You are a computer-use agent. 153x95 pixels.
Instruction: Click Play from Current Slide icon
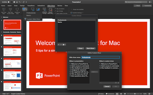pyautogui.click(x=10, y=10)
